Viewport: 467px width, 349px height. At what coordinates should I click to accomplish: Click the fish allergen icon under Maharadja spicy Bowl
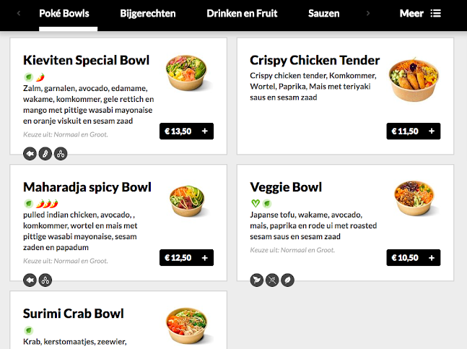30,280
